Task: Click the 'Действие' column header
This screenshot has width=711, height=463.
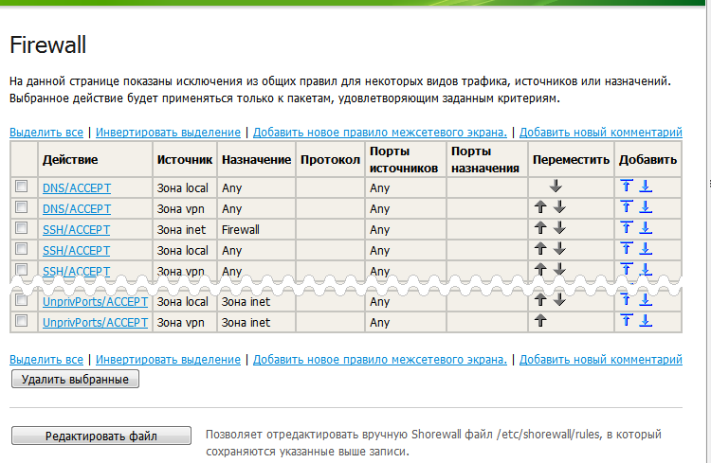Action: tap(95, 159)
